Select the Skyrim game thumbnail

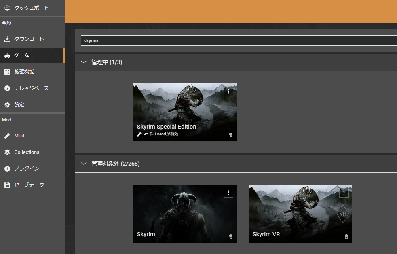pos(185,214)
